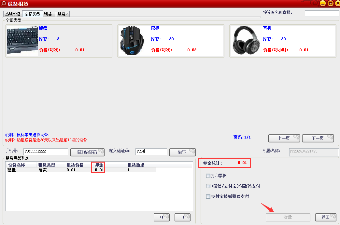Increase rental quantity with +1 button
The width and height of the screenshot is (340, 225).
coord(162,217)
